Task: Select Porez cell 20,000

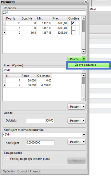Action: pyautogui.click(x=29, y=81)
